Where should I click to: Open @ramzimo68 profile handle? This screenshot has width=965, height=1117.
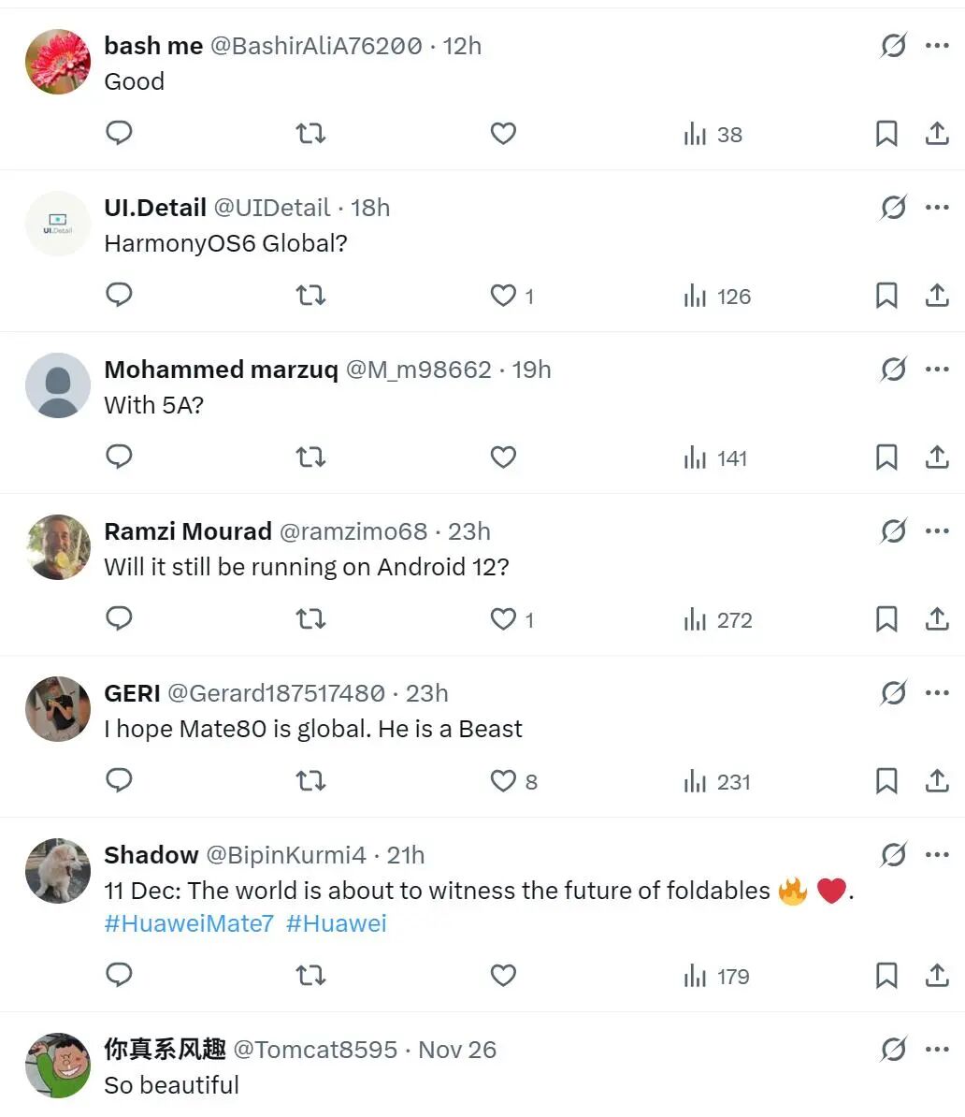[x=353, y=531]
